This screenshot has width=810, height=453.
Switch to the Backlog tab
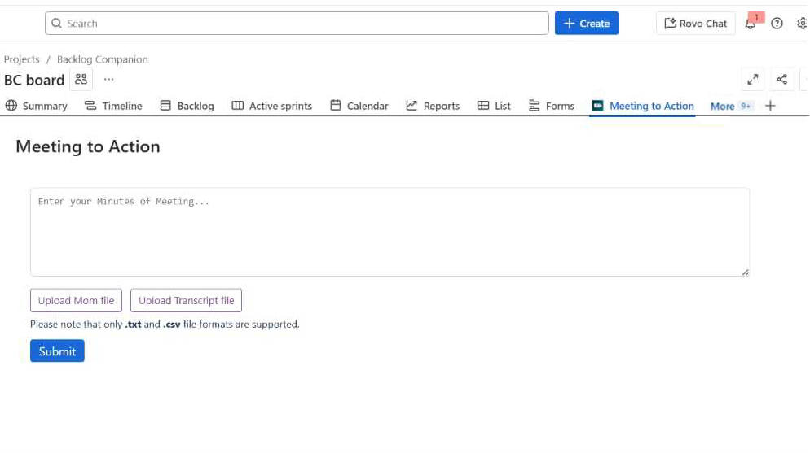coord(187,106)
